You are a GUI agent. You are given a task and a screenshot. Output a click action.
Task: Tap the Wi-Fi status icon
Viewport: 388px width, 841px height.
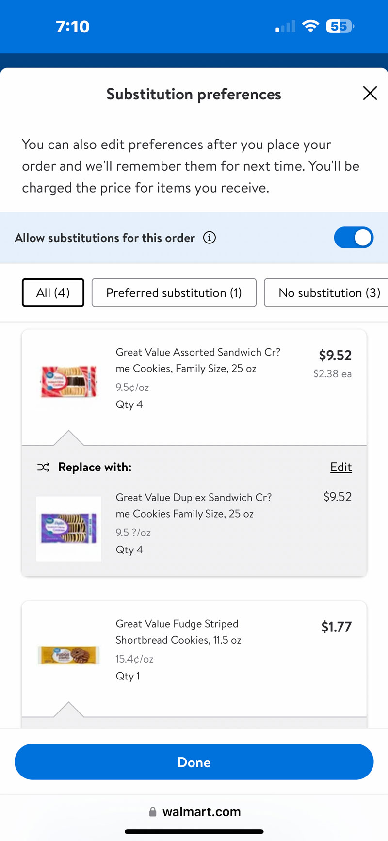point(310,26)
